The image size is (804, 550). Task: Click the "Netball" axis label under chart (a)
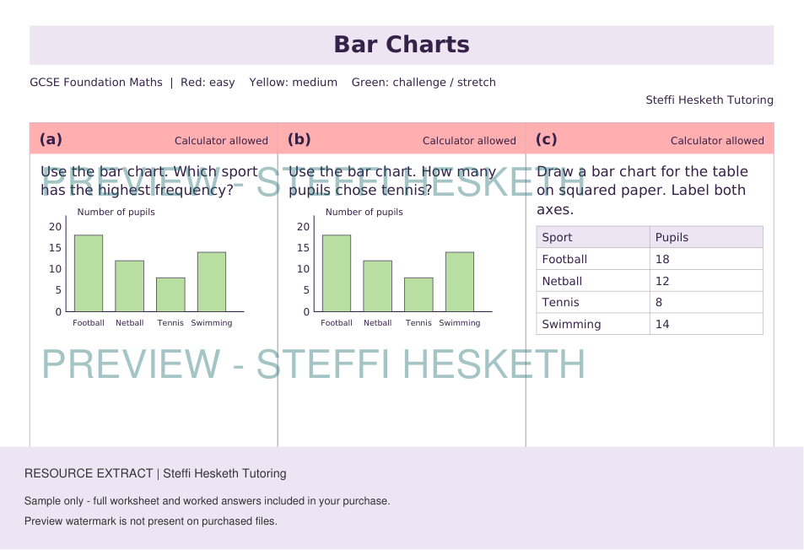[x=130, y=323]
